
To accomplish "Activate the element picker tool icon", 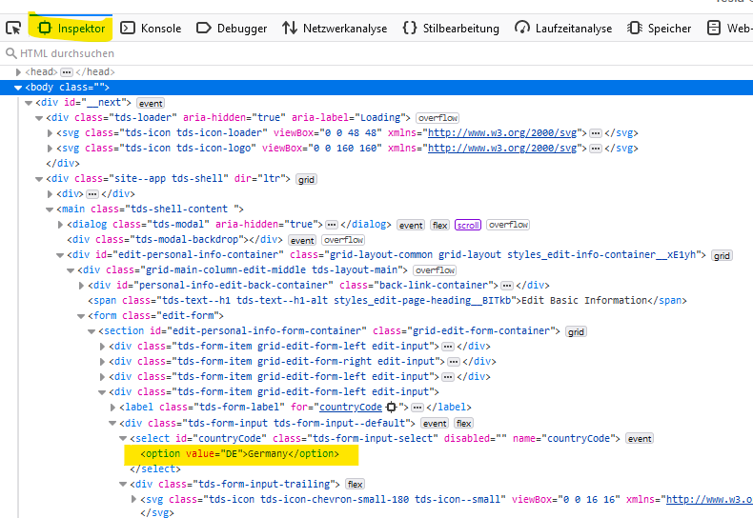I will coord(13,29).
